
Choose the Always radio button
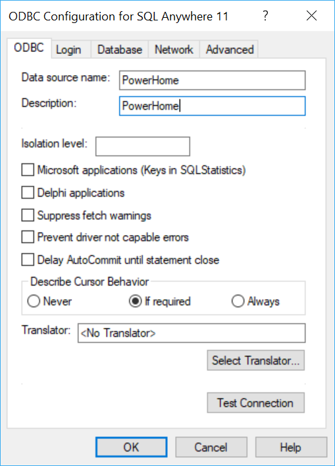coord(238,301)
